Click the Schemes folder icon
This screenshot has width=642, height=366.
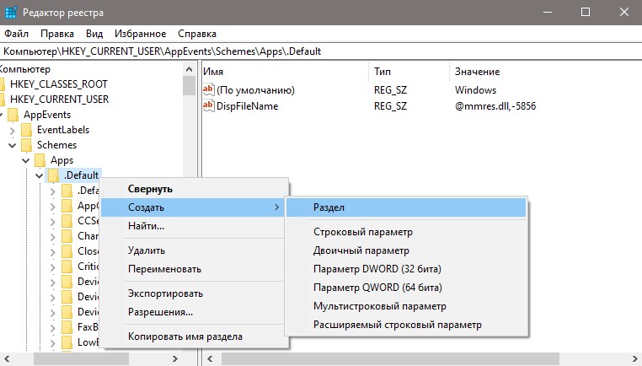(x=27, y=145)
